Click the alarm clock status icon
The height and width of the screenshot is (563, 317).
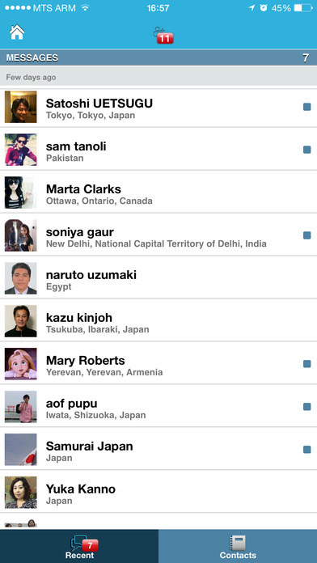click(264, 8)
